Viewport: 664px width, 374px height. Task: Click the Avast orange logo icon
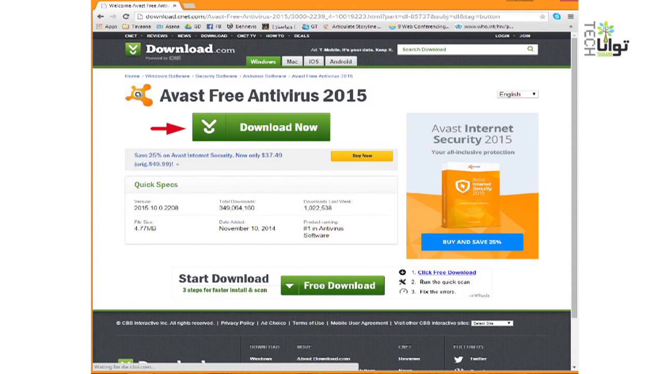pyautogui.click(x=139, y=95)
